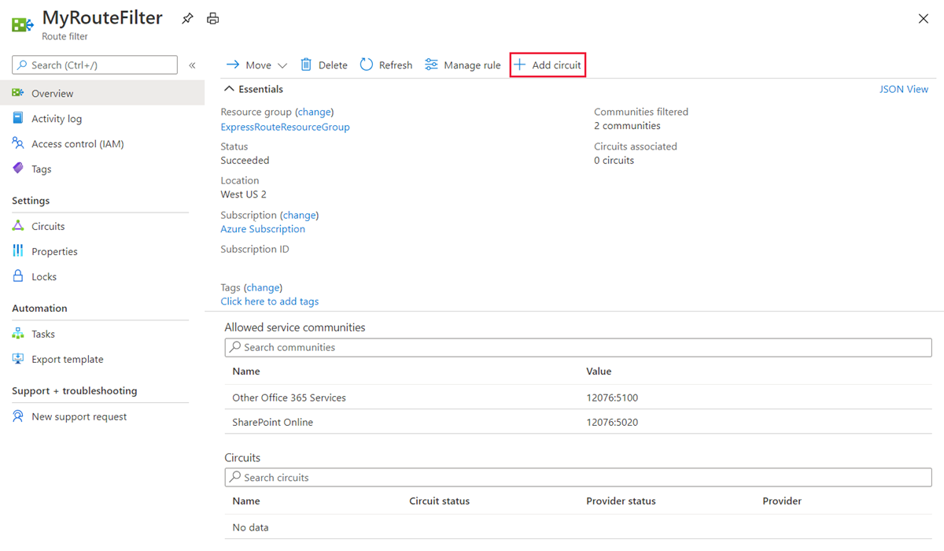Click the print icon beside the title

point(212,18)
